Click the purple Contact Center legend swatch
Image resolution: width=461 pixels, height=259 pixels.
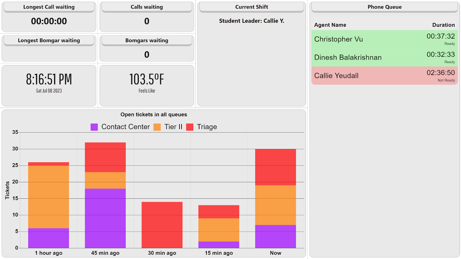tap(94, 127)
